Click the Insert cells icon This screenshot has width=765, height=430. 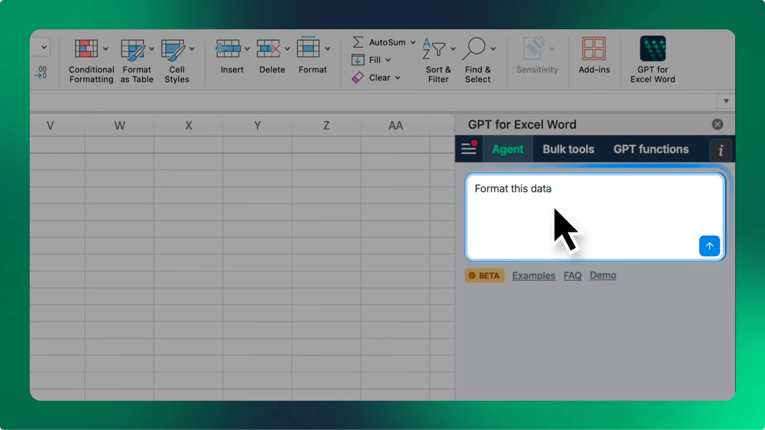pyautogui.click(x=228, y=48)
